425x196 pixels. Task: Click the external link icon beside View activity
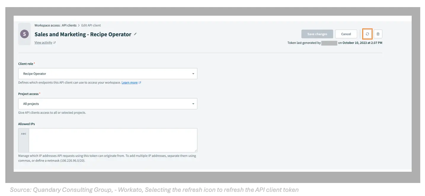click(x=54, y=42)
